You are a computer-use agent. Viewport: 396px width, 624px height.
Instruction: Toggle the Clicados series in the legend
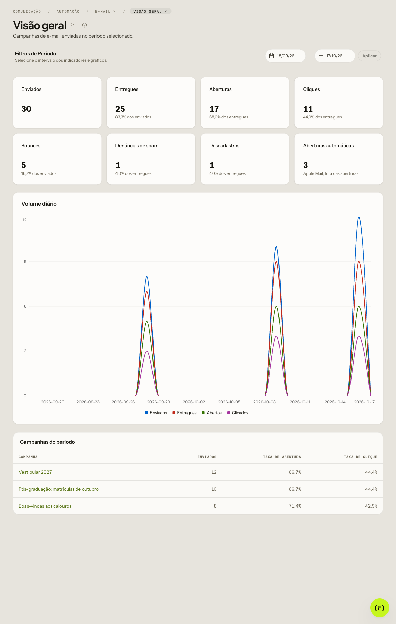click(x=238, y=413)
